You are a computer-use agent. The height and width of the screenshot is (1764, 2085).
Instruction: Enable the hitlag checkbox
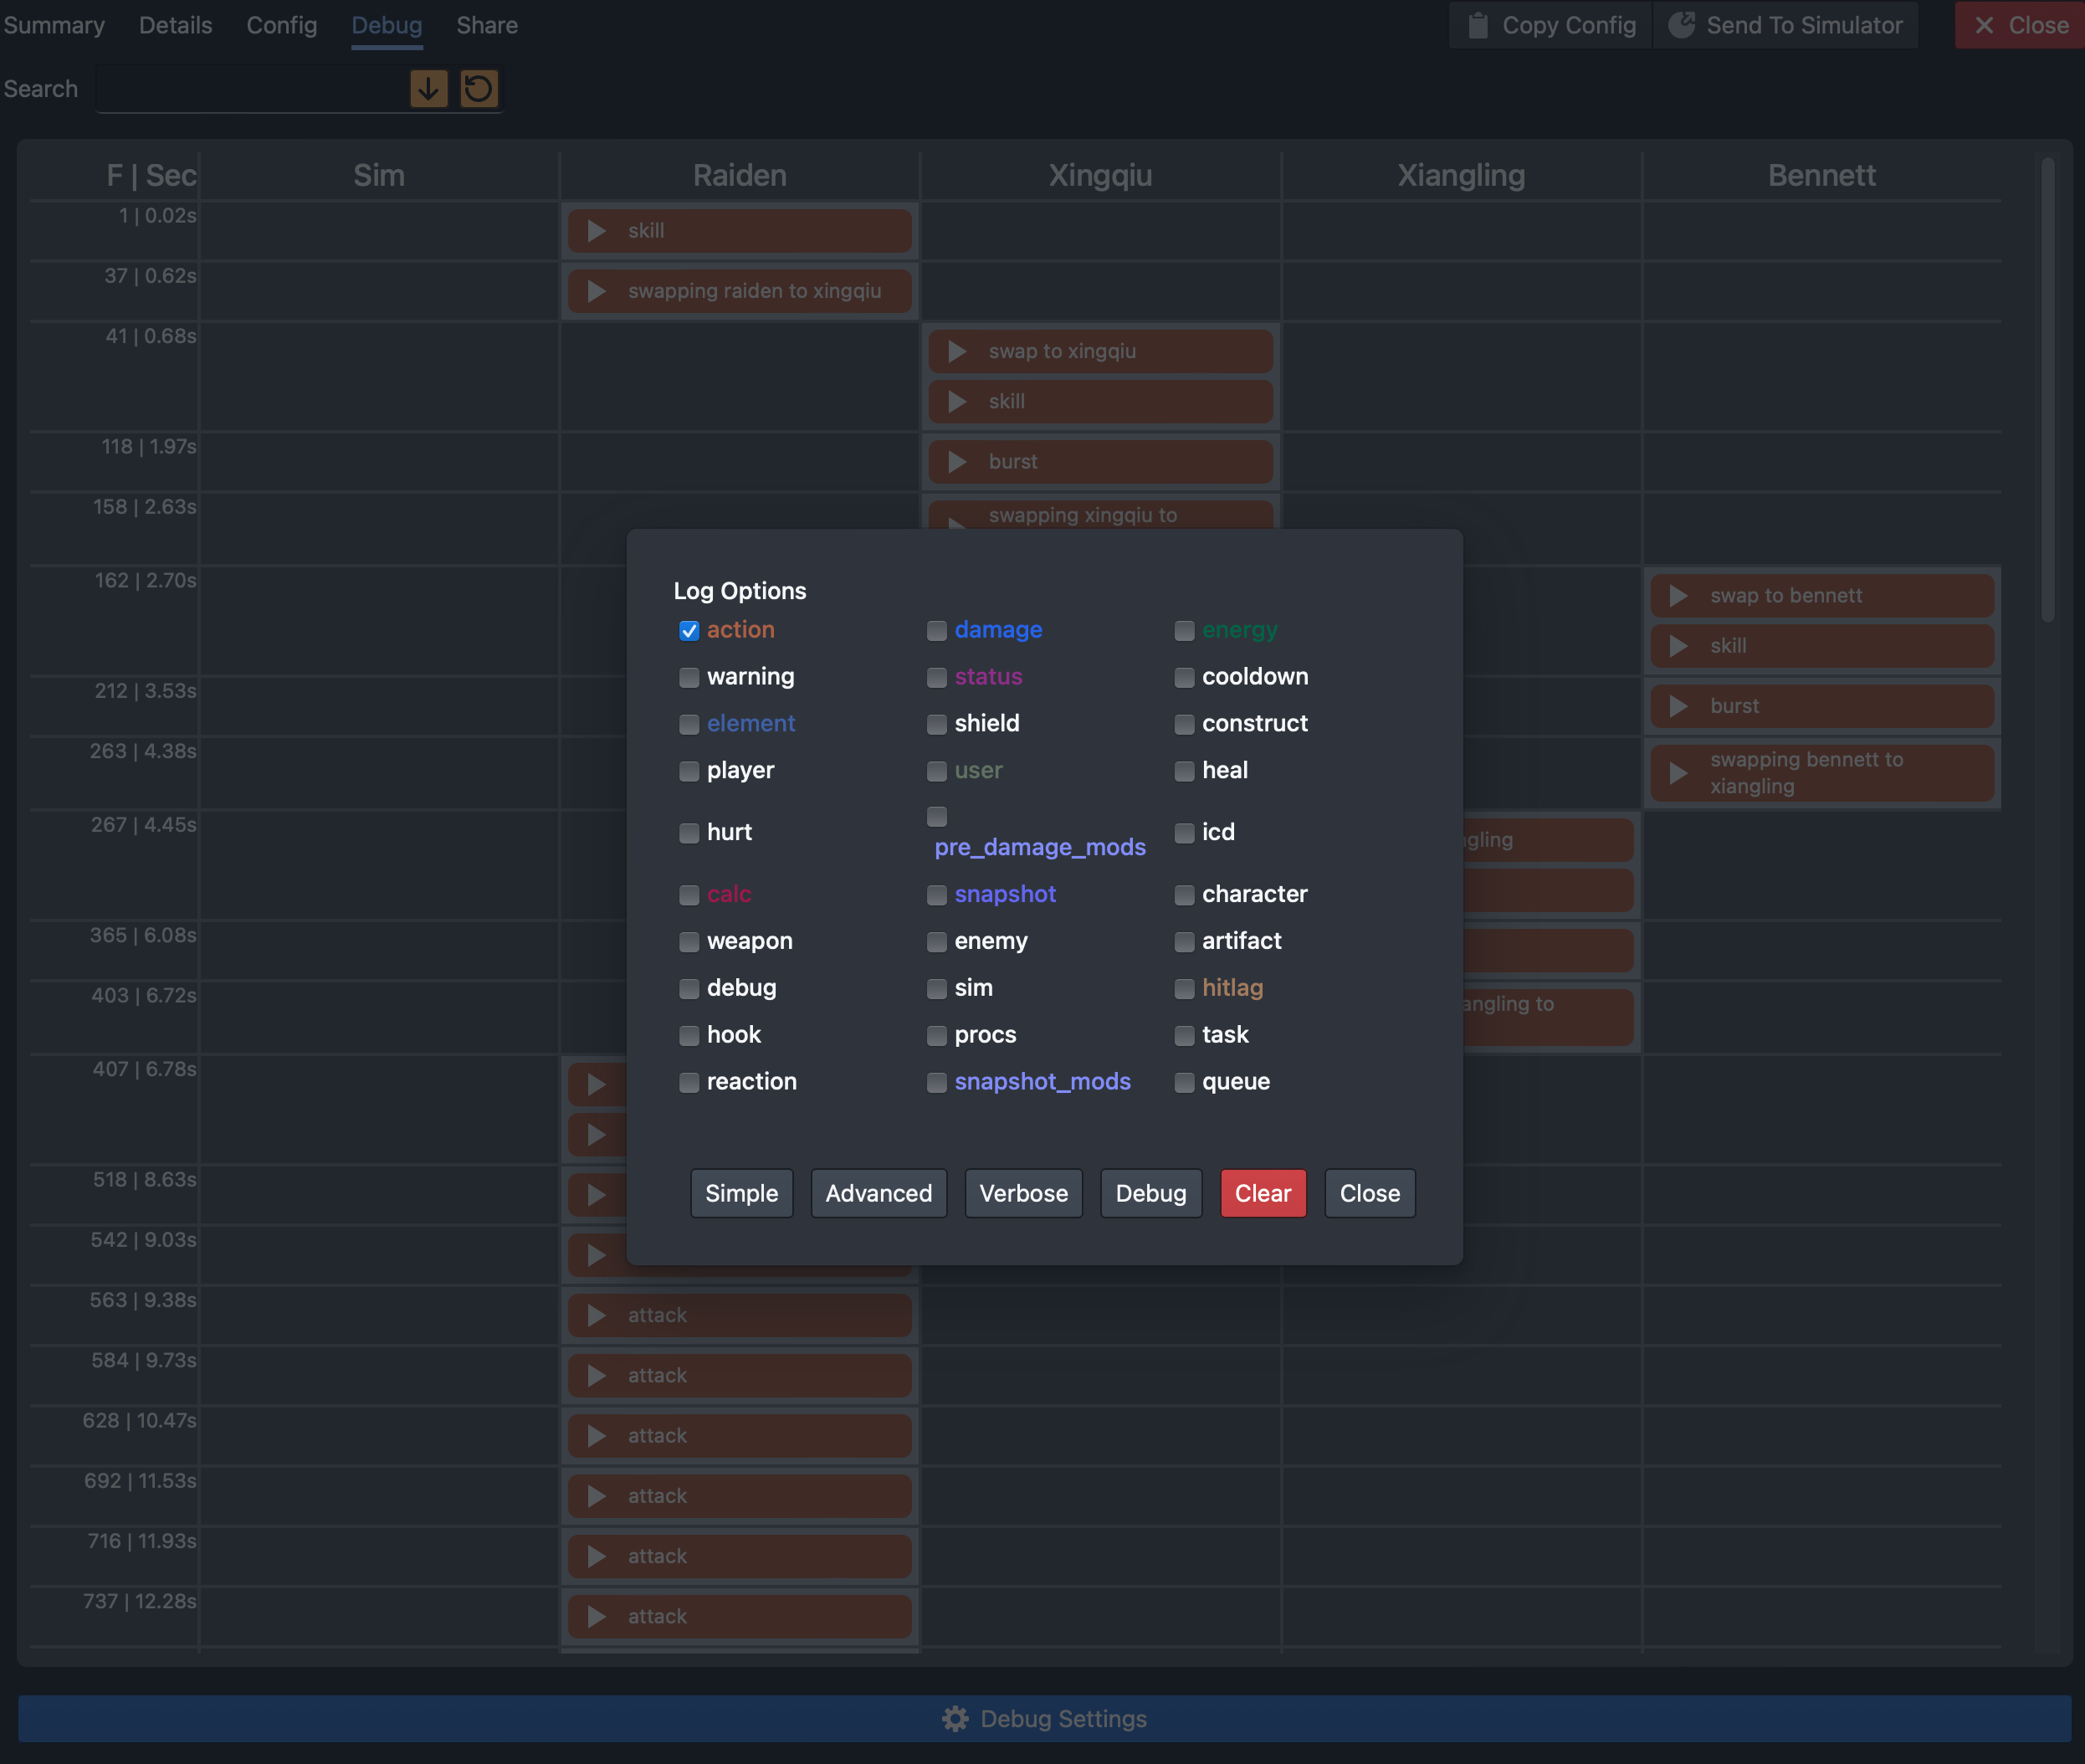pyautogui.click(x=1184, y=989)
